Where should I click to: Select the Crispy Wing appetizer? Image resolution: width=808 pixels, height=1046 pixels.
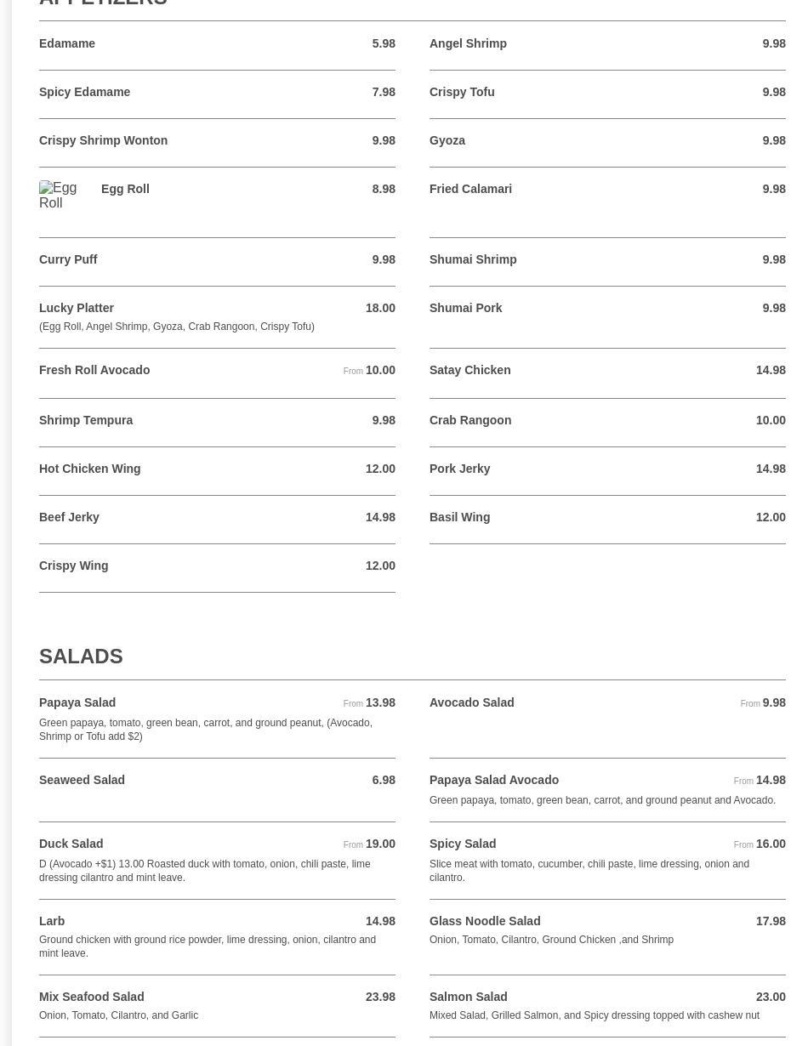[74, 566]
